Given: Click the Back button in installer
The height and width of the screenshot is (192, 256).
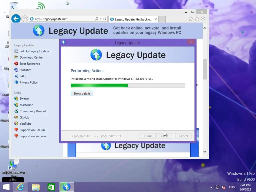Looking at the screenshot, I should pos(147,136).
